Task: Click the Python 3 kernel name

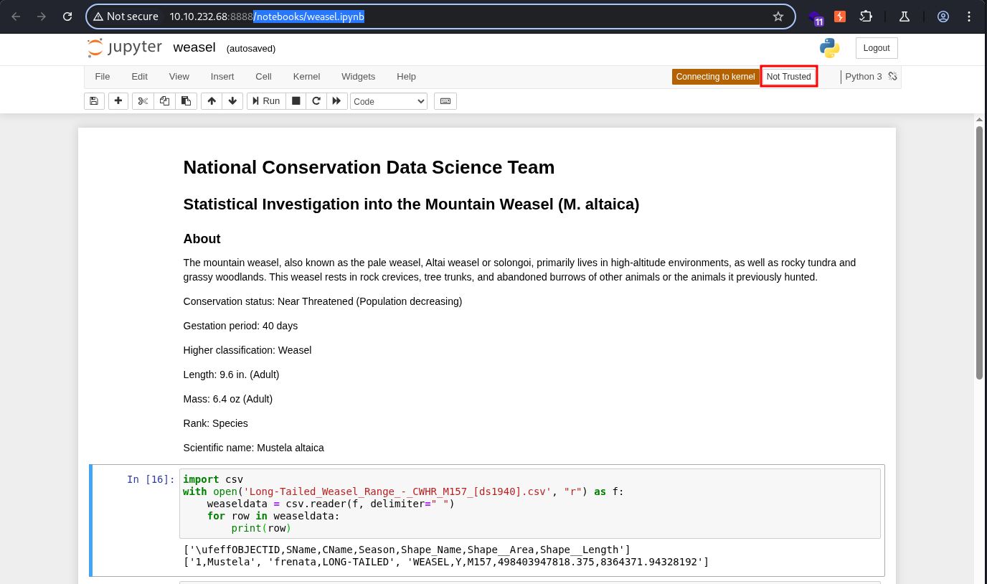Action: (864, 77)
